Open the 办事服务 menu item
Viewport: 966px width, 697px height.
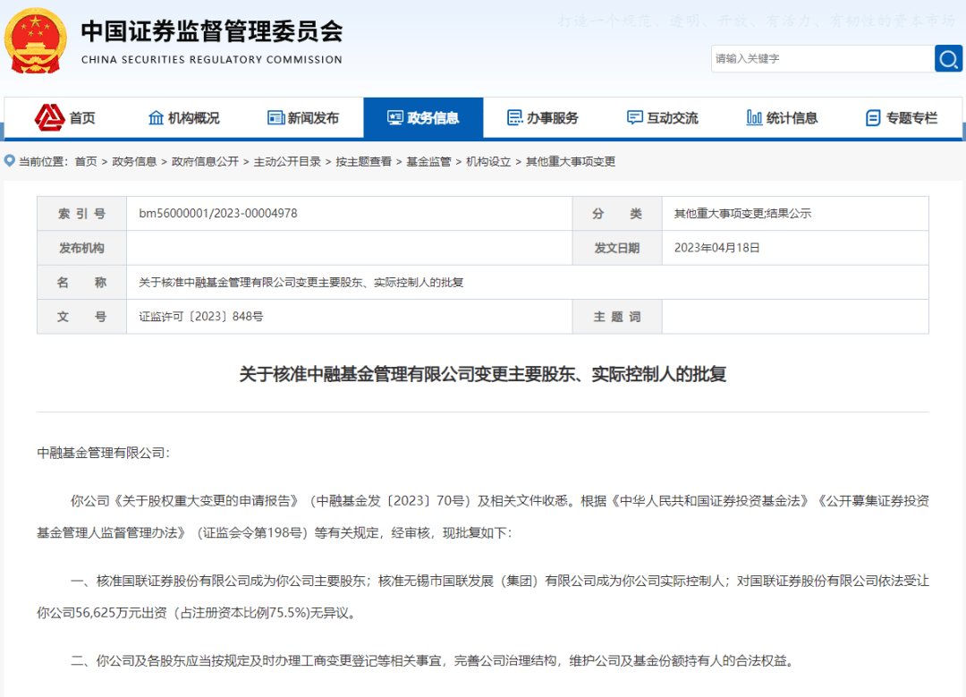click(552, 118)
